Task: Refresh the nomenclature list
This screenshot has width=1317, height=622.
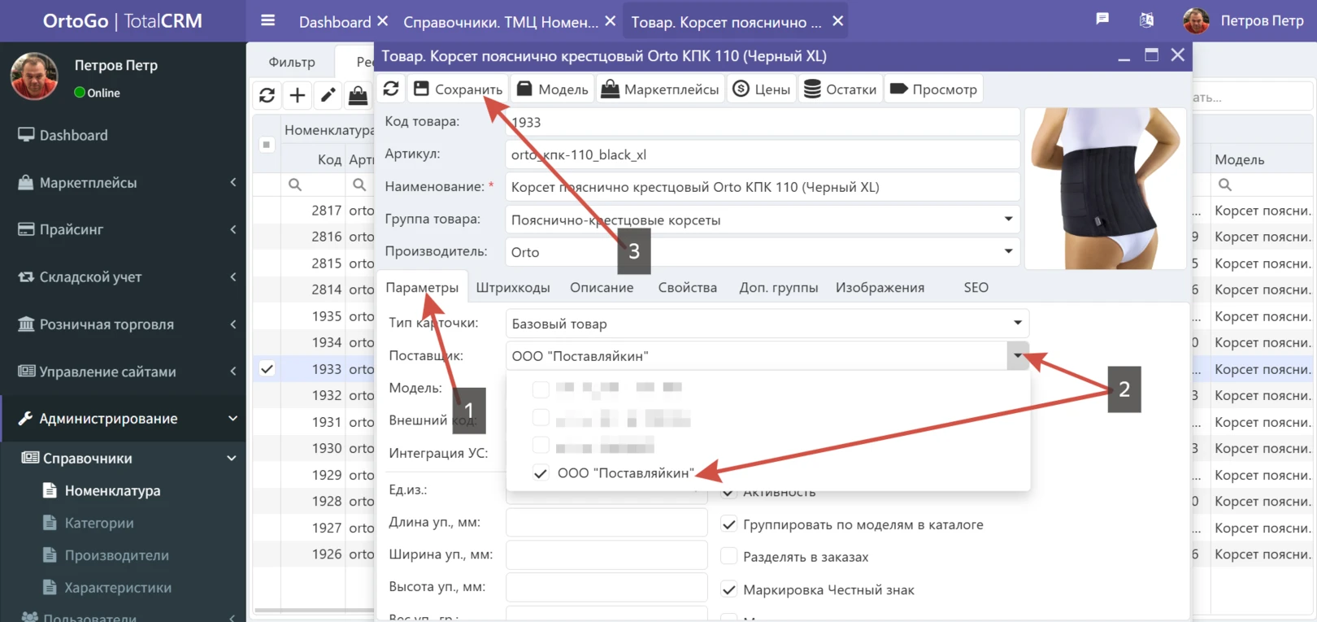Action: [x=267, y=95]
